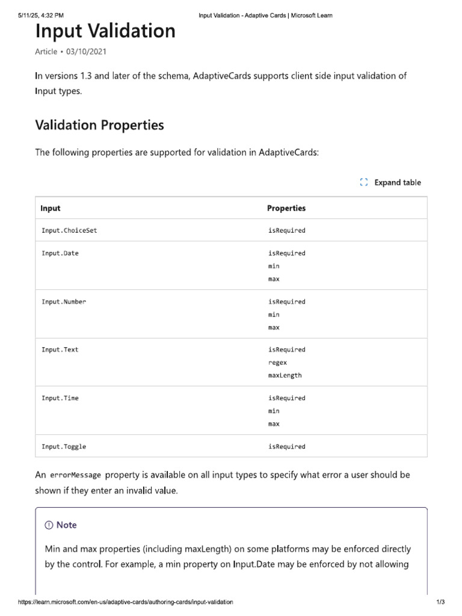Click the article date 03/10/2021
462x616 pixels.
(85, 52)
